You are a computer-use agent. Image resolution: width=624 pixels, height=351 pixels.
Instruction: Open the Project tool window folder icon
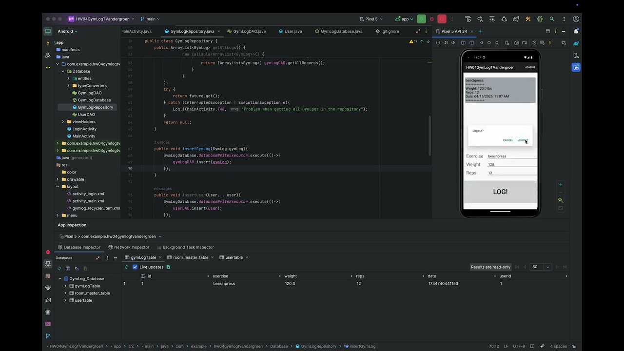[48, 31]
